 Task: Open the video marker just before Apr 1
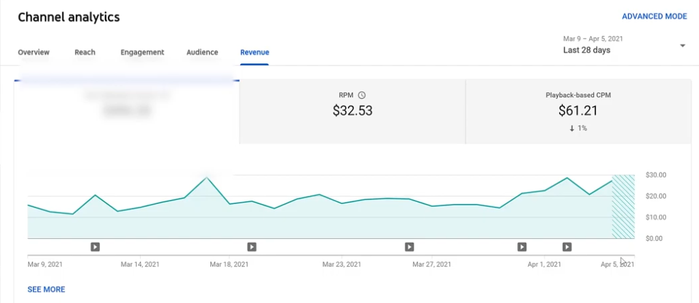point(522,247)
